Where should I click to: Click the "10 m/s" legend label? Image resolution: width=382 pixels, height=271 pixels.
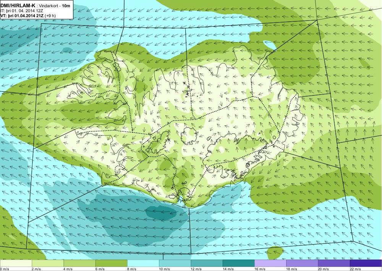coord(164,269)
